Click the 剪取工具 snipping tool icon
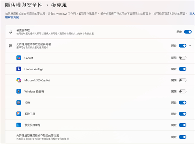195x144 pixels. (19, 114)
